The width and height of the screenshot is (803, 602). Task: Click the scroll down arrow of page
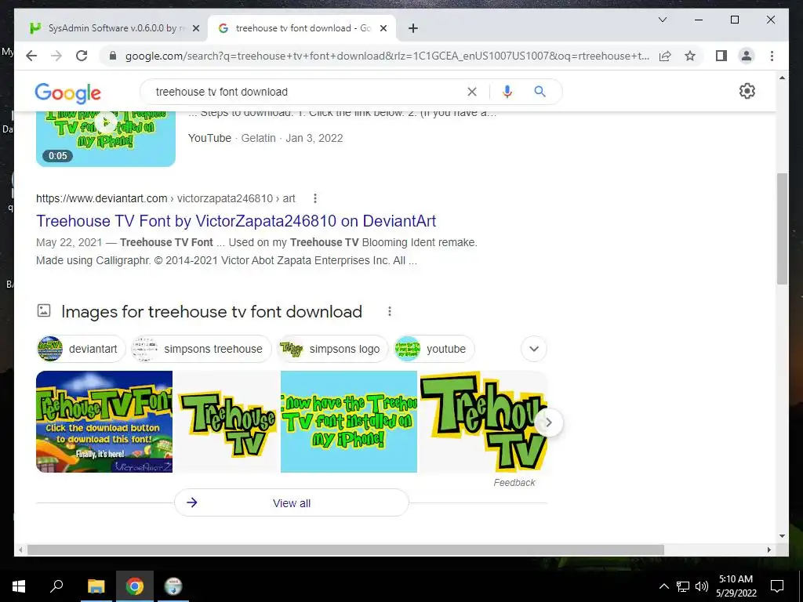pos(782,536)
